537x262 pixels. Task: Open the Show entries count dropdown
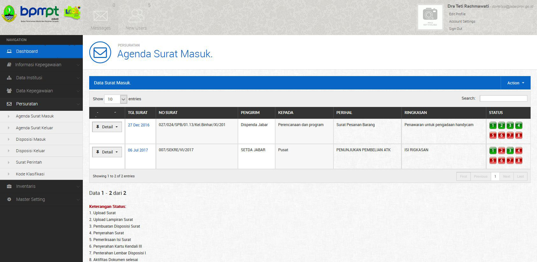pos(116,99)
